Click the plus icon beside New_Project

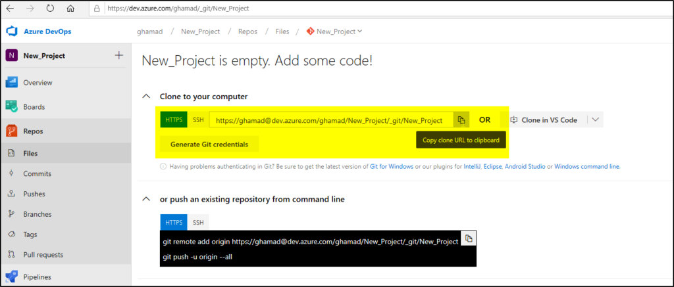coord(119,55)
